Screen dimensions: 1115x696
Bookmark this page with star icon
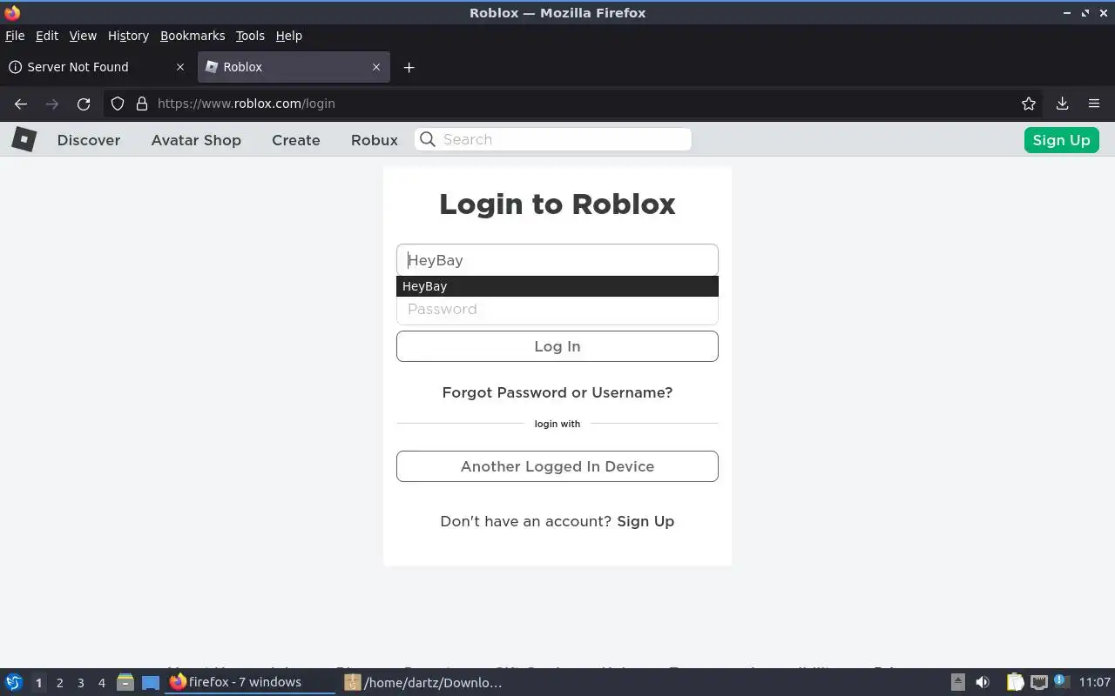(1029, 104)
